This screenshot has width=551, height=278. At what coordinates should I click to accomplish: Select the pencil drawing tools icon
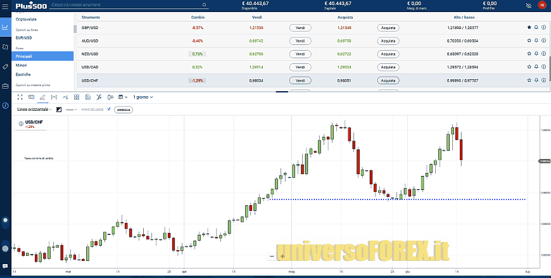pyautogui.click(x=42, y=98)
